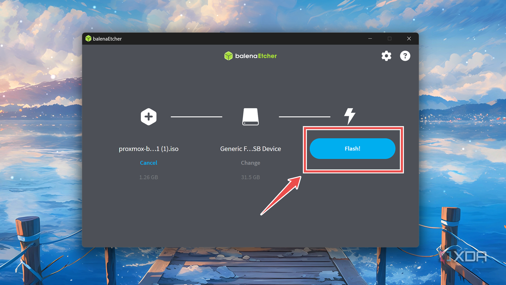Cancel the selected proxmox image
The height and width of the screenshot is (285, 506).
pyautogui.click(x=148, y=163)
